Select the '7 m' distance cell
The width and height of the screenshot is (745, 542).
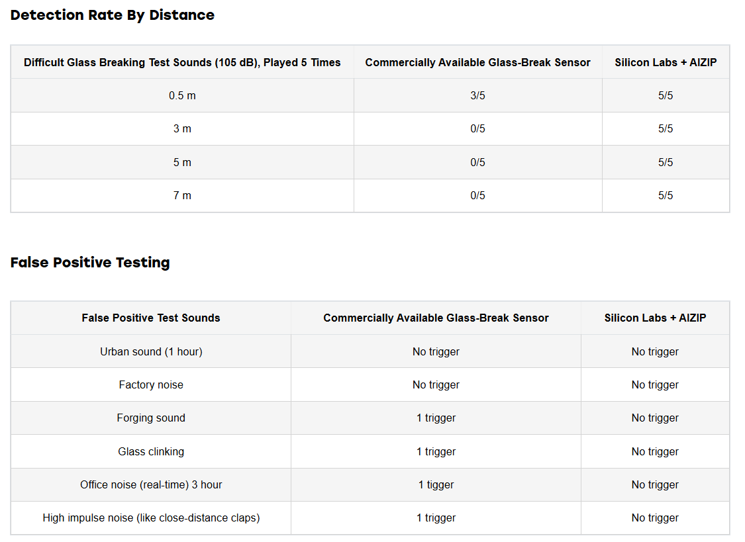click(183, 195)
